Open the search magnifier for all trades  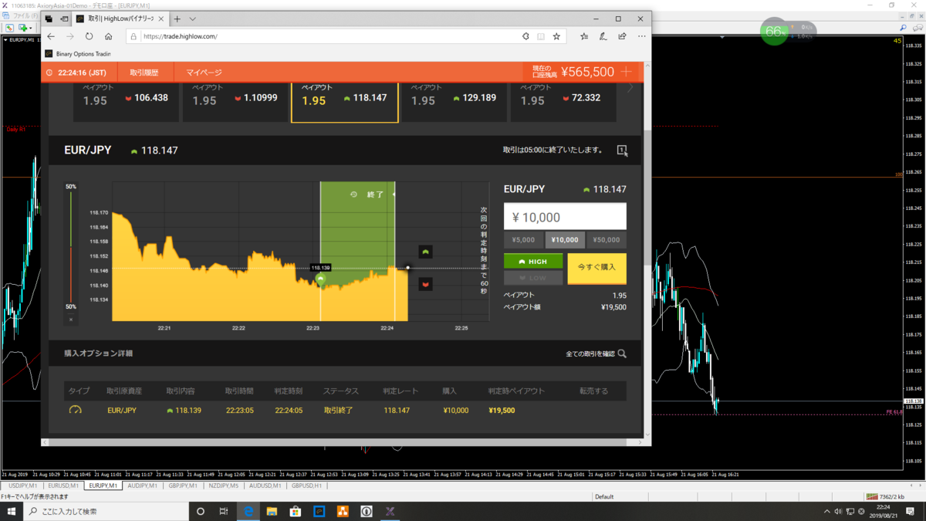[x=622, y=354]
